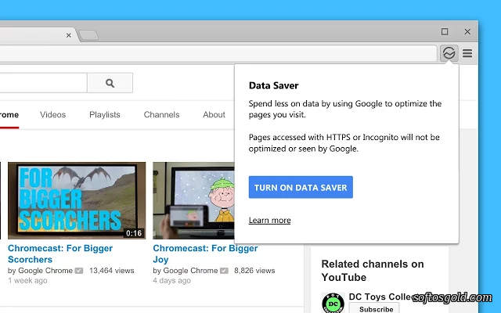The width and height of the screenshot is (501, 313).
Task: Switch to the Videos tab
Action: click(x=52, y=115)
